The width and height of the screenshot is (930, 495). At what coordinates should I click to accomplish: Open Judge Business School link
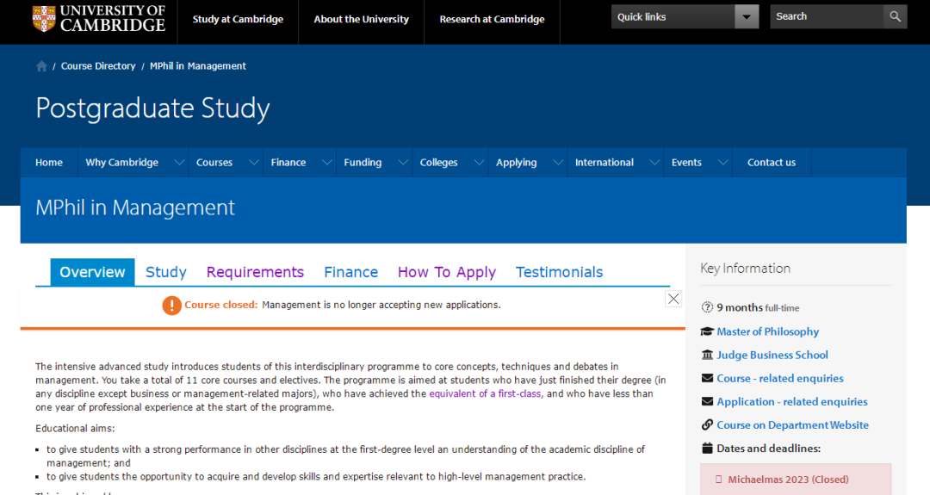pyautogui.click(x=772, y=355)
